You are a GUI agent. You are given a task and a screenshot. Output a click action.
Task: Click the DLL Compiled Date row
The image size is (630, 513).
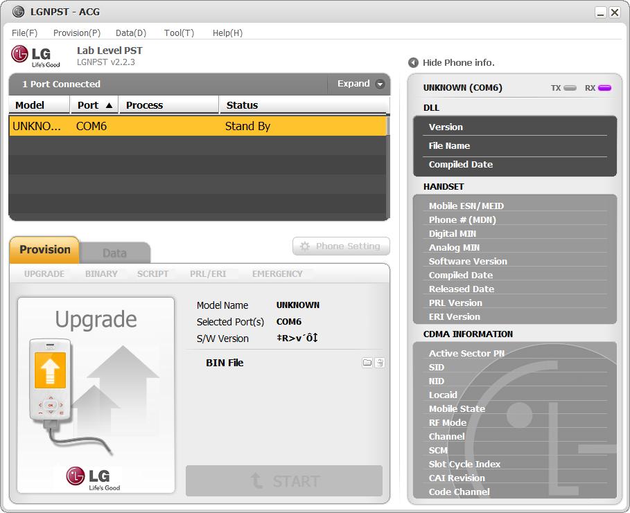click(515, 165)
